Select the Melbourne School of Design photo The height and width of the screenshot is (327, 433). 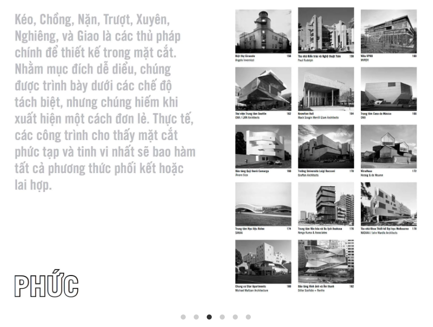pyautogui.click(x=388, y=204)
